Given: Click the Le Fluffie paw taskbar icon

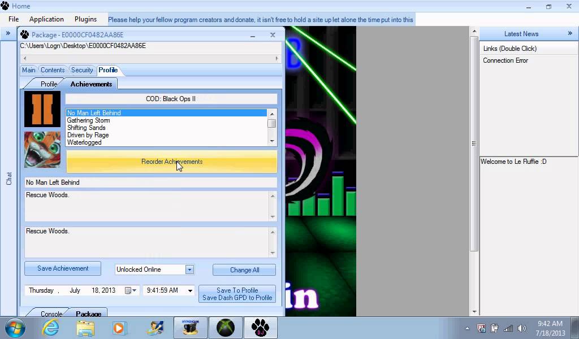Looking at the screenshot, I should coord(260,328).
